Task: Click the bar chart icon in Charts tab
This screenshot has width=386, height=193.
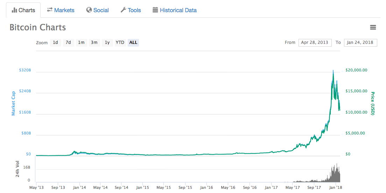Action: [x=14, y=10]
